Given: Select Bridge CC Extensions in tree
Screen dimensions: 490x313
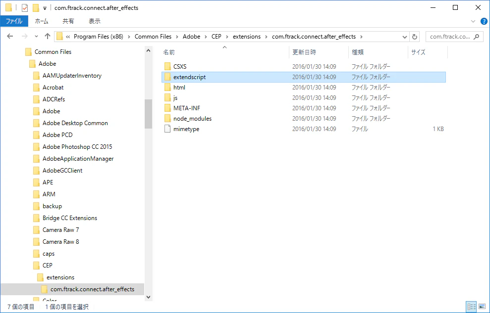Looking at the screenshot, I should tap(70, 218).
